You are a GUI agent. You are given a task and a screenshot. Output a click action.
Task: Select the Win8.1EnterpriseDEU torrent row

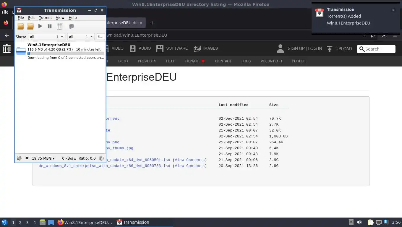(x=60, y=51)
